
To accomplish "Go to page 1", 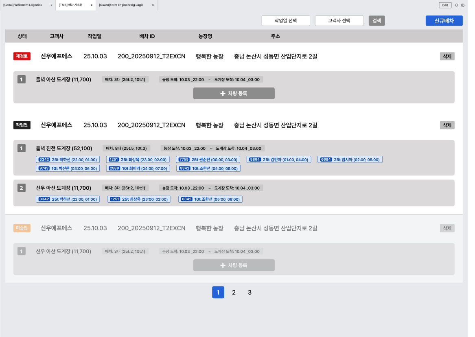I will [x=218, y=292].
